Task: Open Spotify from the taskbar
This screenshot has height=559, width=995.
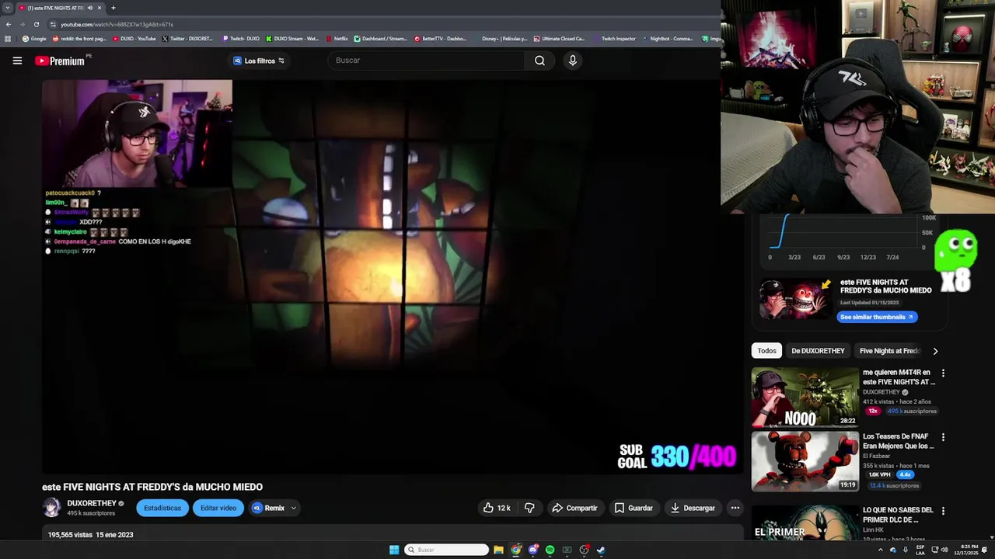Action: coord(550,550)
